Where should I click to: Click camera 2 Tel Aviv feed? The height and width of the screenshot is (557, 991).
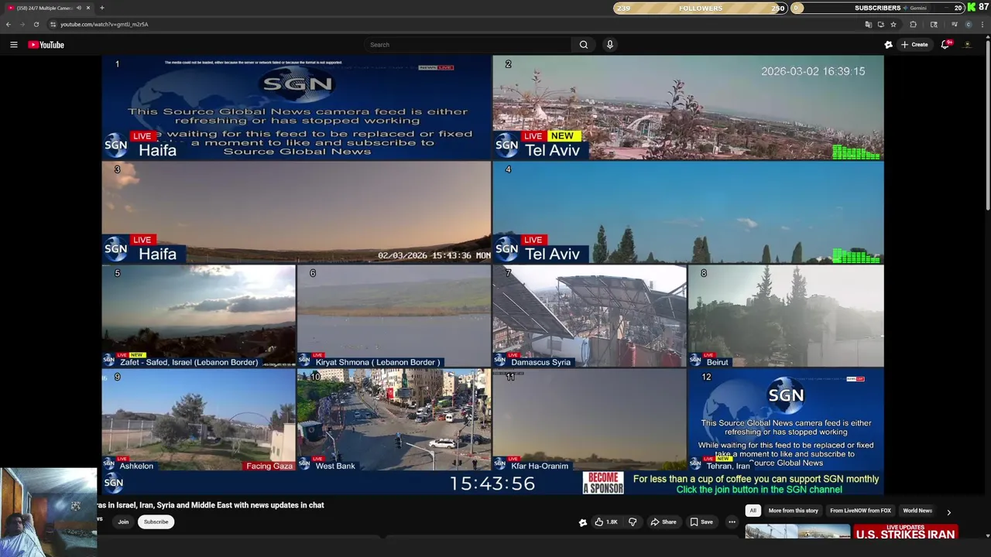point(688,108)
